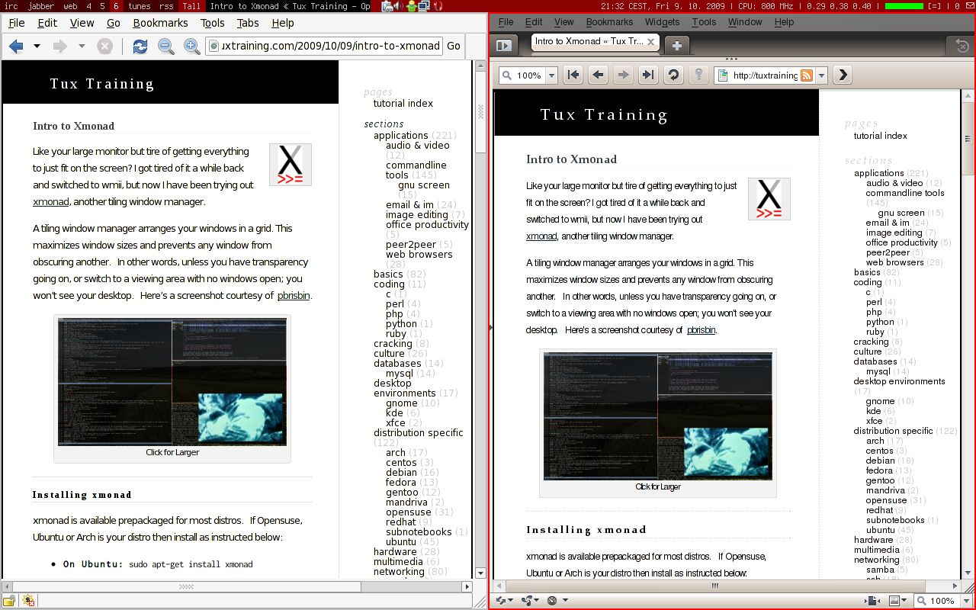Click the green buddy messenger tray icon
The width and height of the screenshot is (976, 610).
[413, 6]
